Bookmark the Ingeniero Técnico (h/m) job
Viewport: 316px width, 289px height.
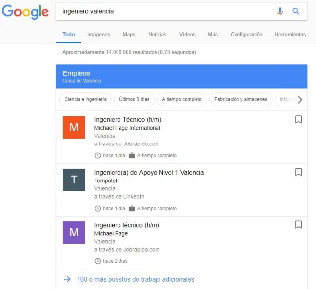(x=298, y=119)
